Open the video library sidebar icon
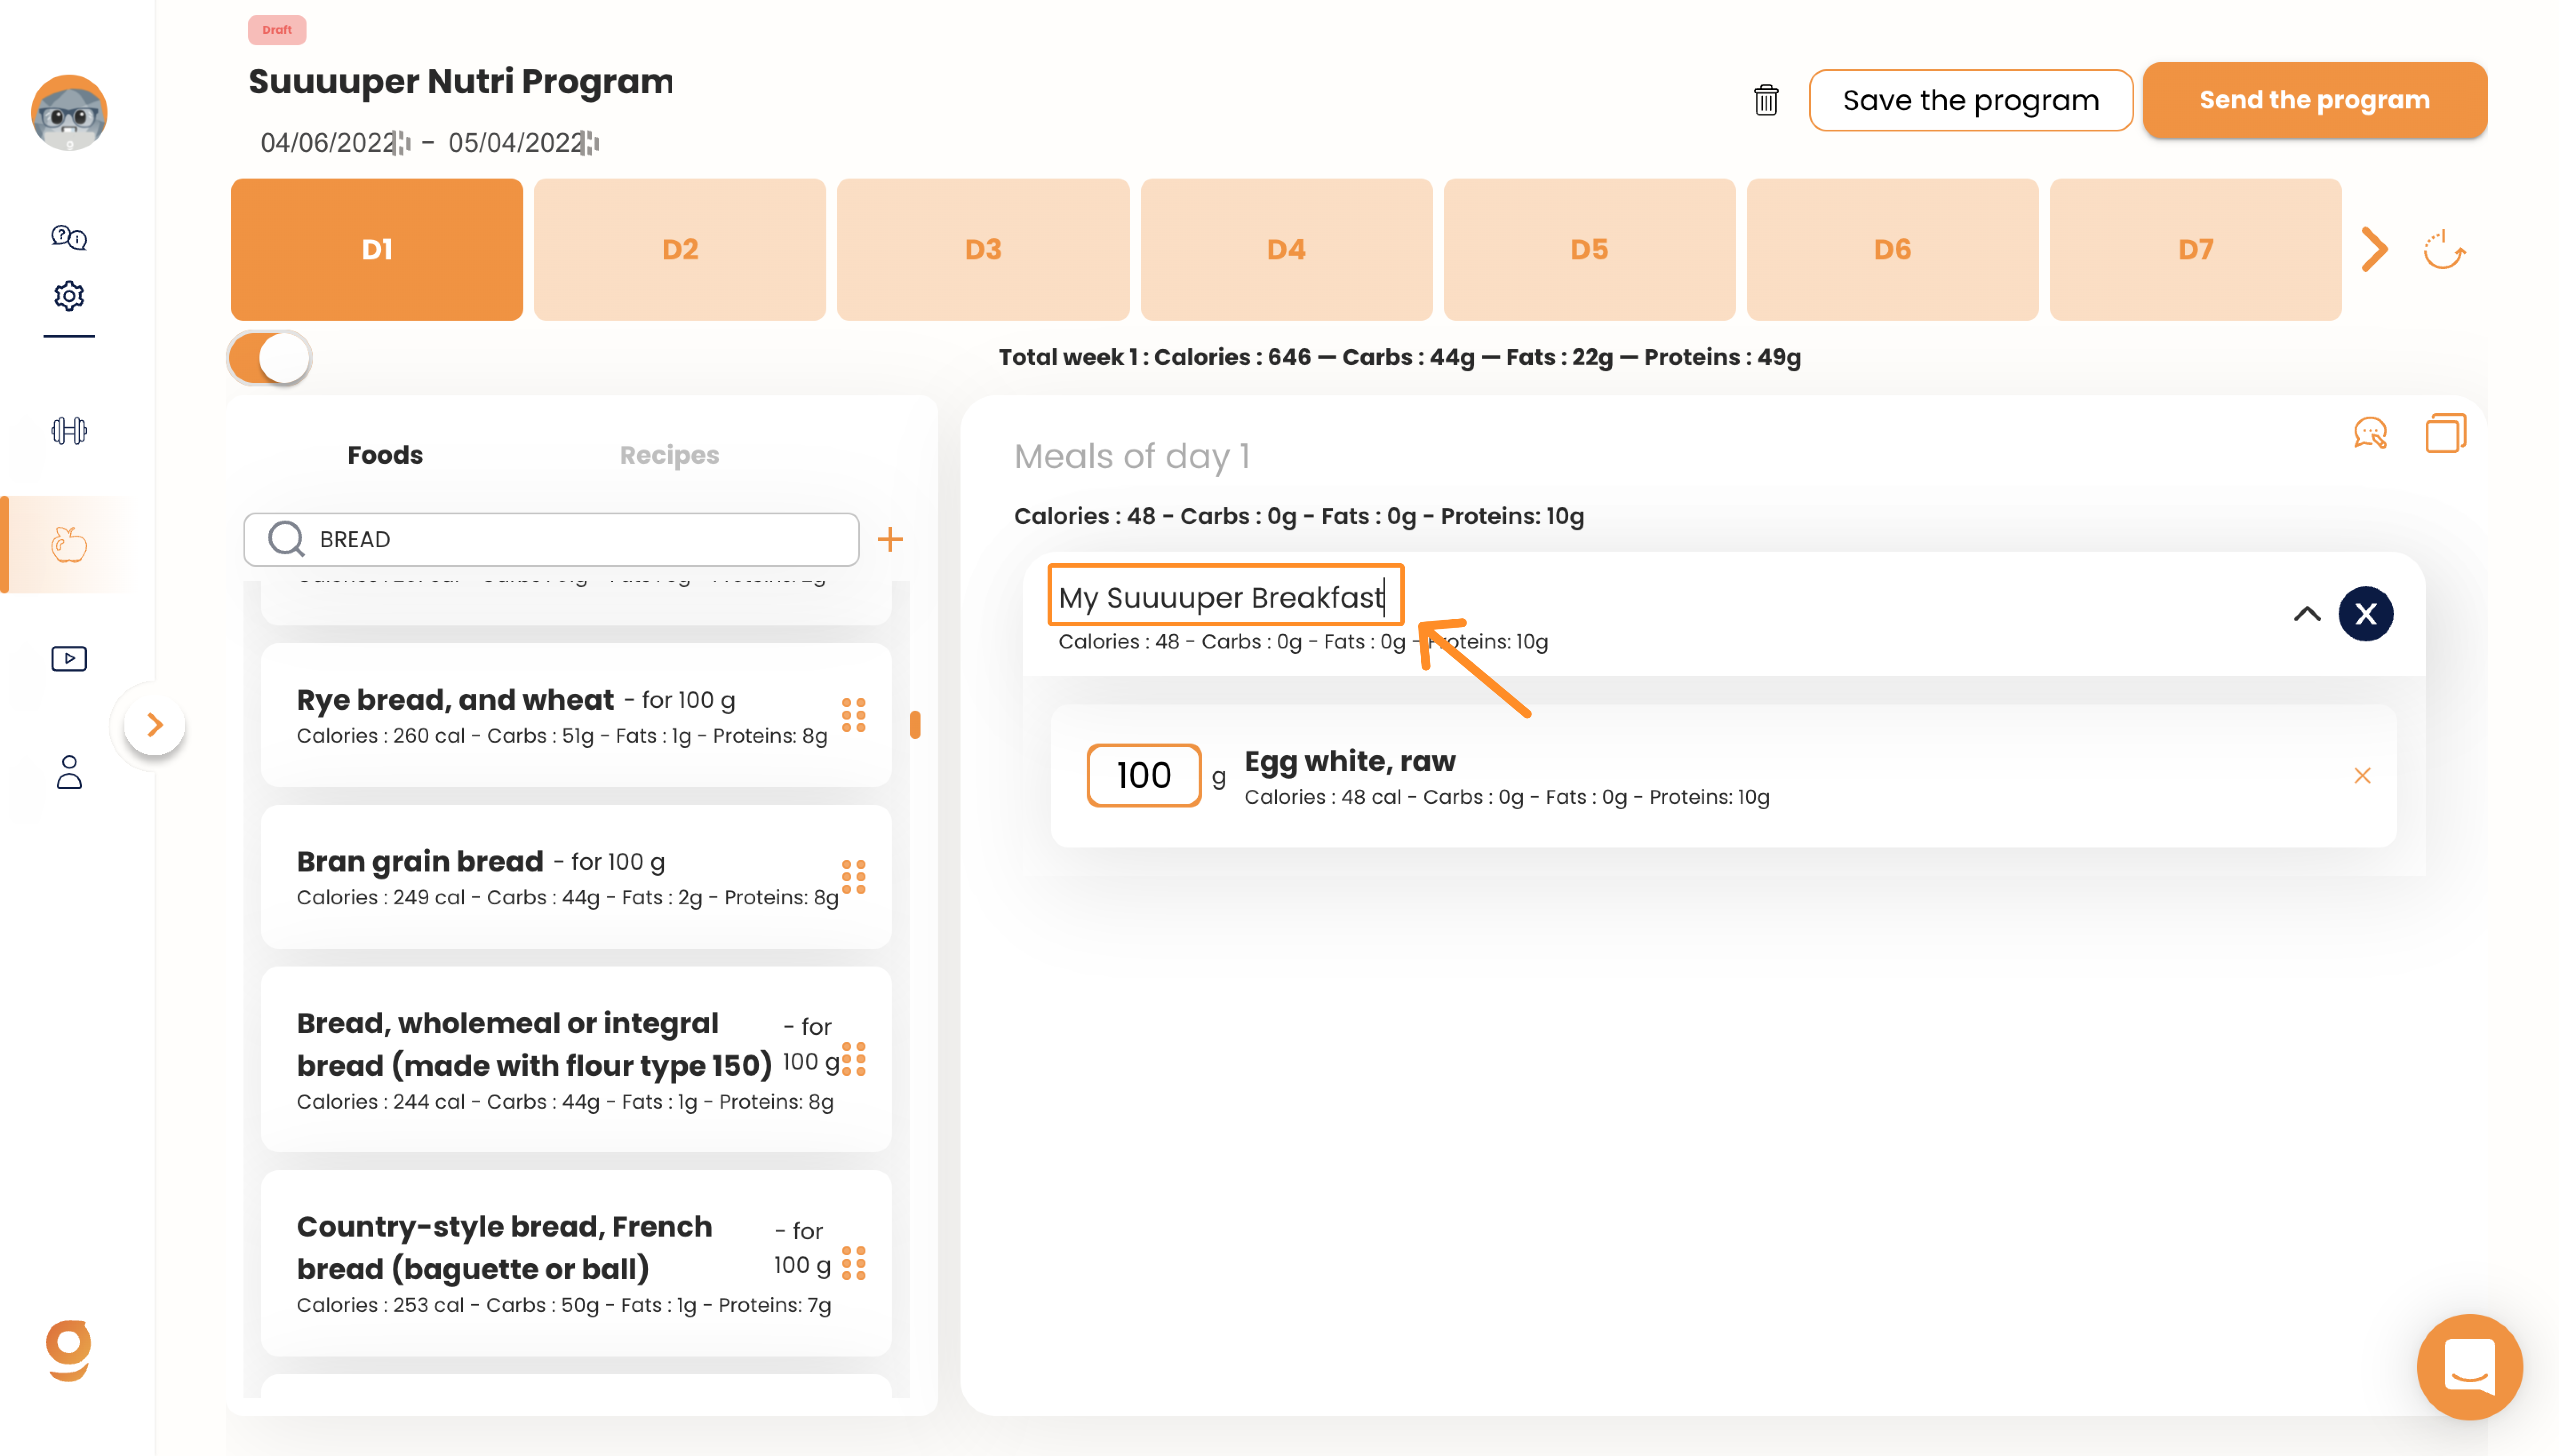The height and width of the screenshot is (1456, 2559). pos(69,658)
